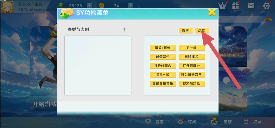The image size is (275, 128).
Task: Click the orange broadcast icon at bottom left
Action: (x=5, y=124)
